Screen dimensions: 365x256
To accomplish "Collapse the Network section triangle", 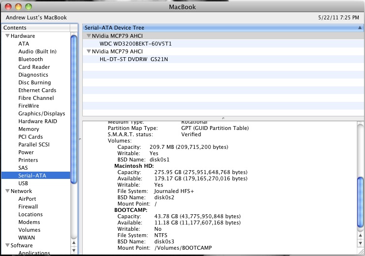I will click(7, 192).
